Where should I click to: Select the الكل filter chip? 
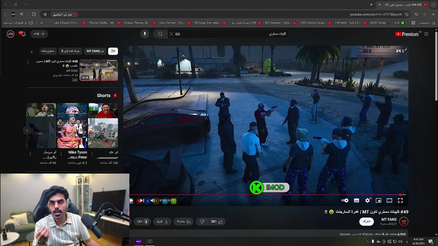click(x=113, y=51)
